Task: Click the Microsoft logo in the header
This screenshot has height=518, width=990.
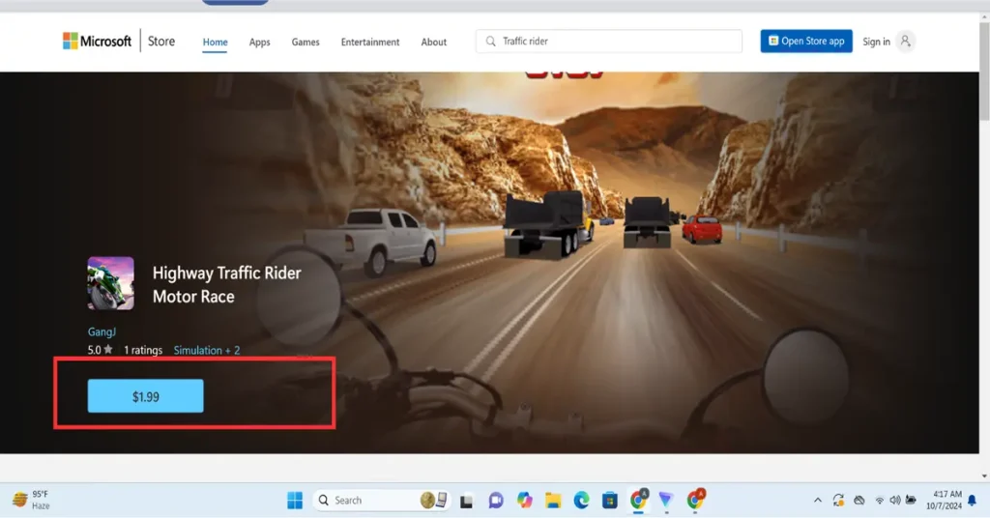Action: click(x=97, y=42)
